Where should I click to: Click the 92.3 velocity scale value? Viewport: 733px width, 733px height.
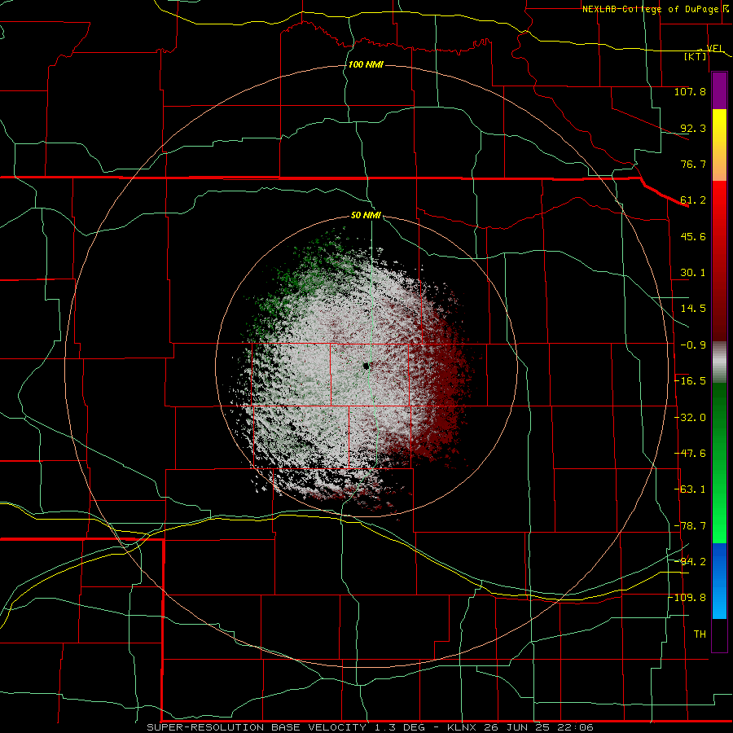click(693, 129)
